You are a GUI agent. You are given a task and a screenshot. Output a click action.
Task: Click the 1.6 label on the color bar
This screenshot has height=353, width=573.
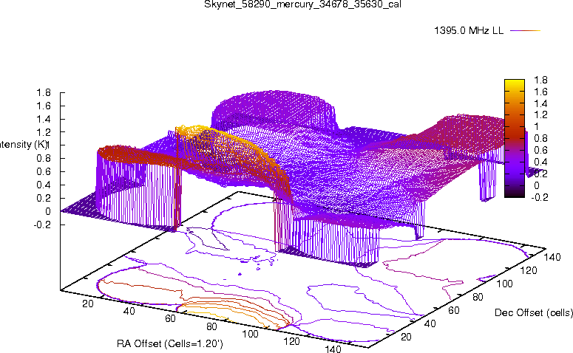[540, 92]
